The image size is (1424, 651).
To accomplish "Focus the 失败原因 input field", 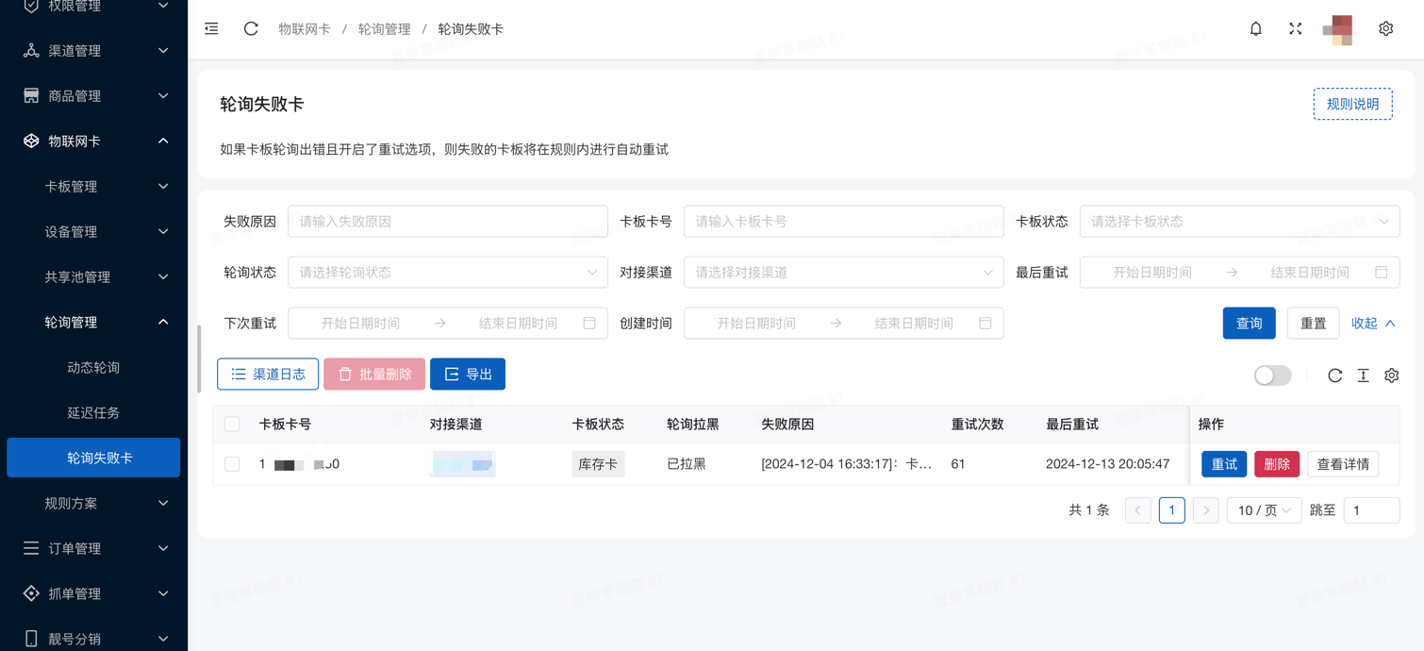I will [x=447, y=222].
